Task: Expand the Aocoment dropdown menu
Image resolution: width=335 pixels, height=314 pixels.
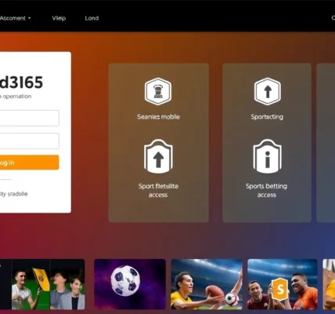Action: click(x=16, y=18)
